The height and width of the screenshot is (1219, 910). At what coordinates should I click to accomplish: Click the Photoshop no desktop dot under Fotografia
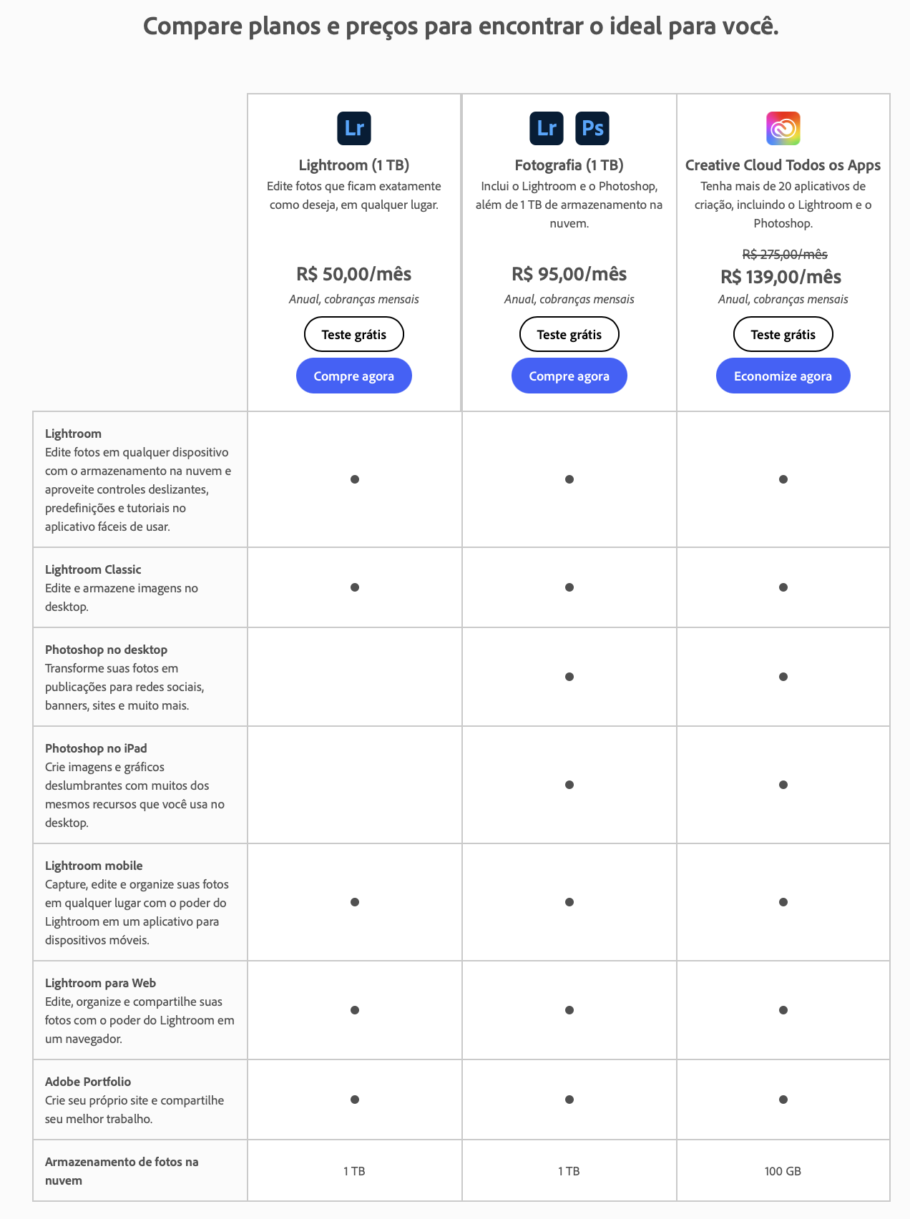tap(569, 677)
